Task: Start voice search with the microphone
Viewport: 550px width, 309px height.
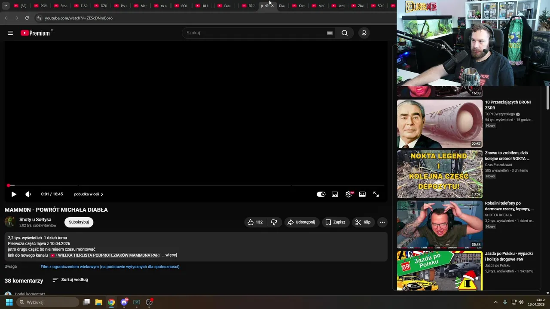Action: pyautogui.click(x=364, y=33)
